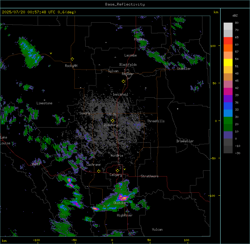Image resolution: width=250 pixels, height=244 pixels.
Task: Click the Stettler town label
Action: [x=184, y=69]
